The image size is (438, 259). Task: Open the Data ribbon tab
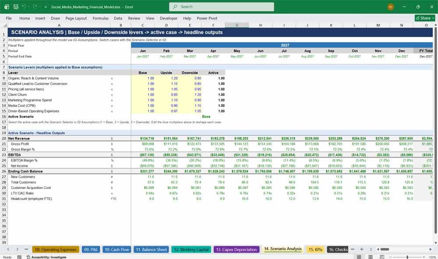point(118,18)
